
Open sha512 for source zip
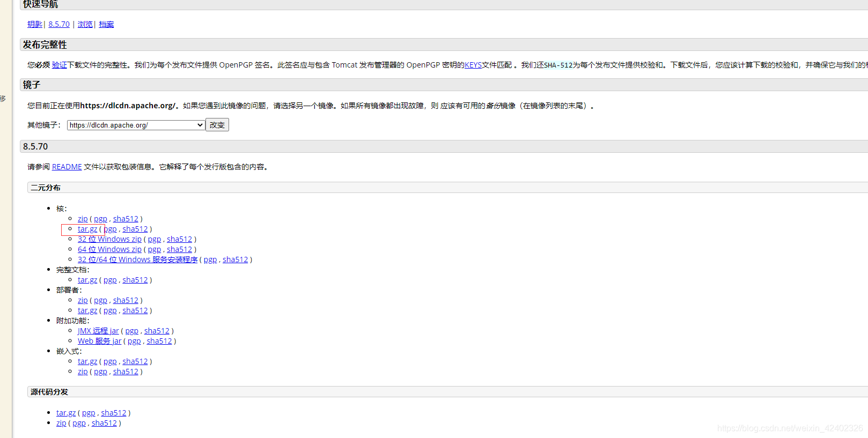(104, 423)
